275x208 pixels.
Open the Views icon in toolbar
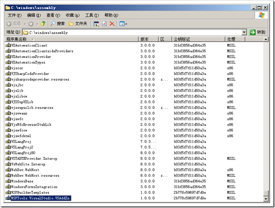[x=122, y=24]
